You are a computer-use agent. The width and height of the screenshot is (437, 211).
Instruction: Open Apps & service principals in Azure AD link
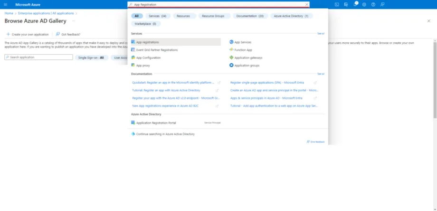pyautogui.click(x=266, y=98)
